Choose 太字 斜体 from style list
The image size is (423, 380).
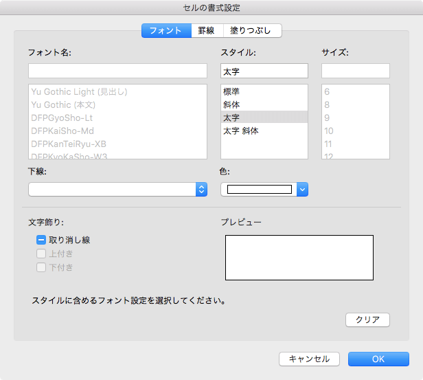(241, 131)
